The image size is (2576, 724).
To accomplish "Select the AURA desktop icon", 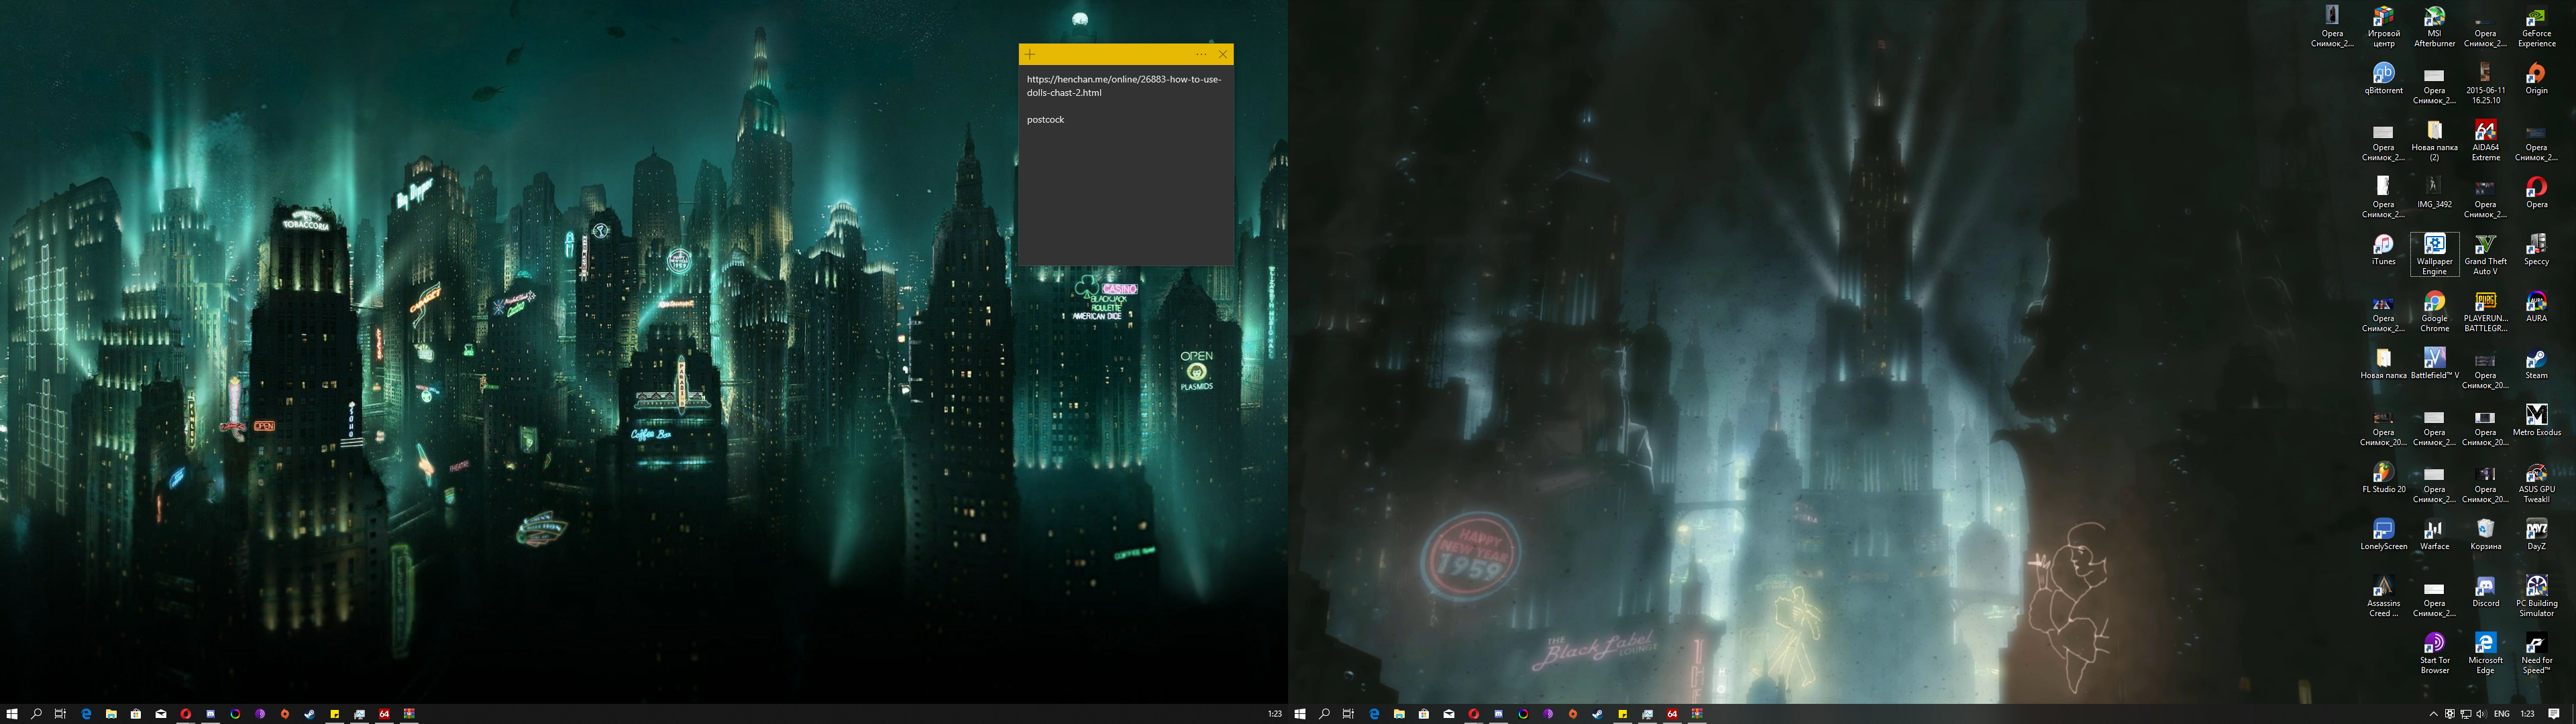I will tap(2537, 307).
